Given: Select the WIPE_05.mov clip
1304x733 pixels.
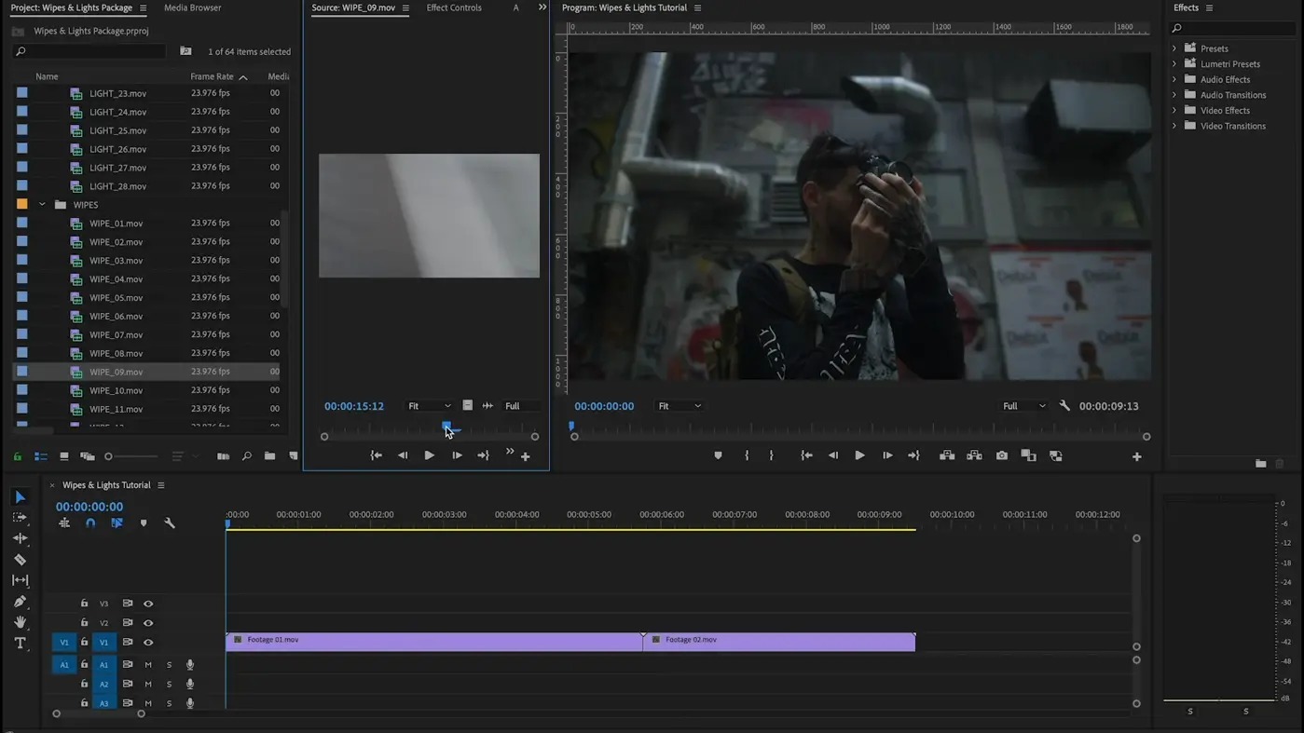Looking at the screenshot, I should 116,298.
